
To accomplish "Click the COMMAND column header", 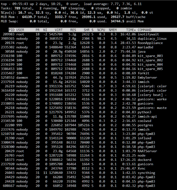I will 144,30.
